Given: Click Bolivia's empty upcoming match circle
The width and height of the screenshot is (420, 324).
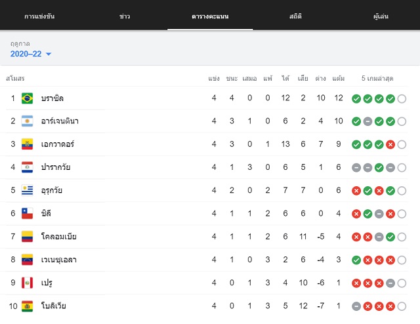Looking at the screenshot, I should pyautogui.click(x=402, y=306).
